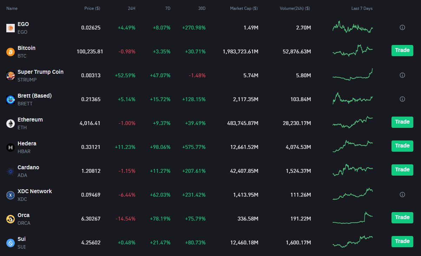This screenshot has height=256, width=421.
Task: Click the XDC Network logo icon
Action: (11, 195)
